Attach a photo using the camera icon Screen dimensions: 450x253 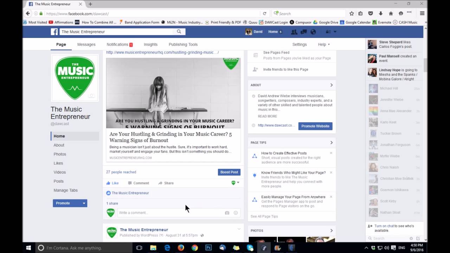pyautogui.click(x=227, y=213)
